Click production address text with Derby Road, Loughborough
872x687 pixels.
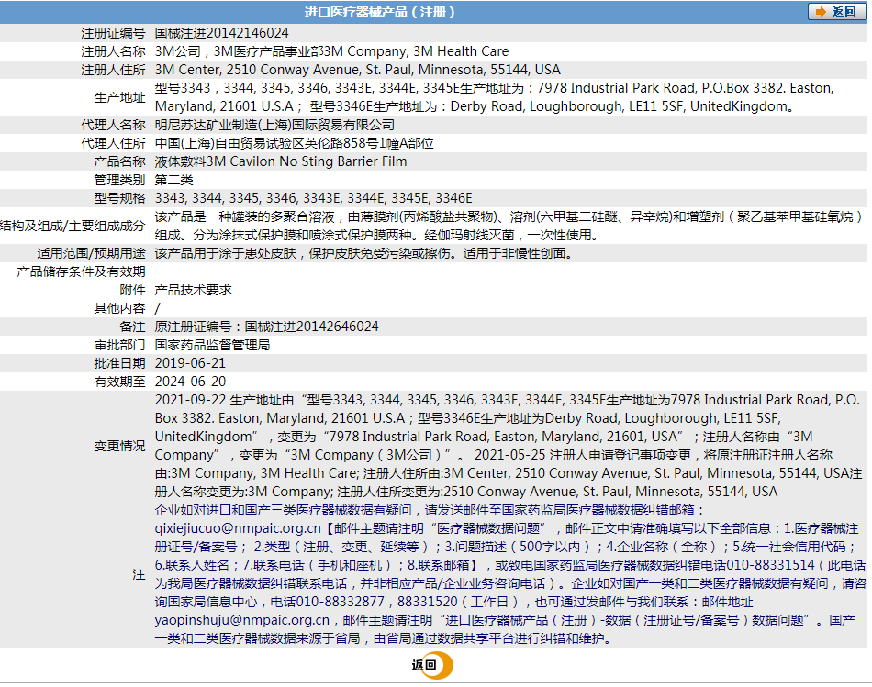point(493,96)
